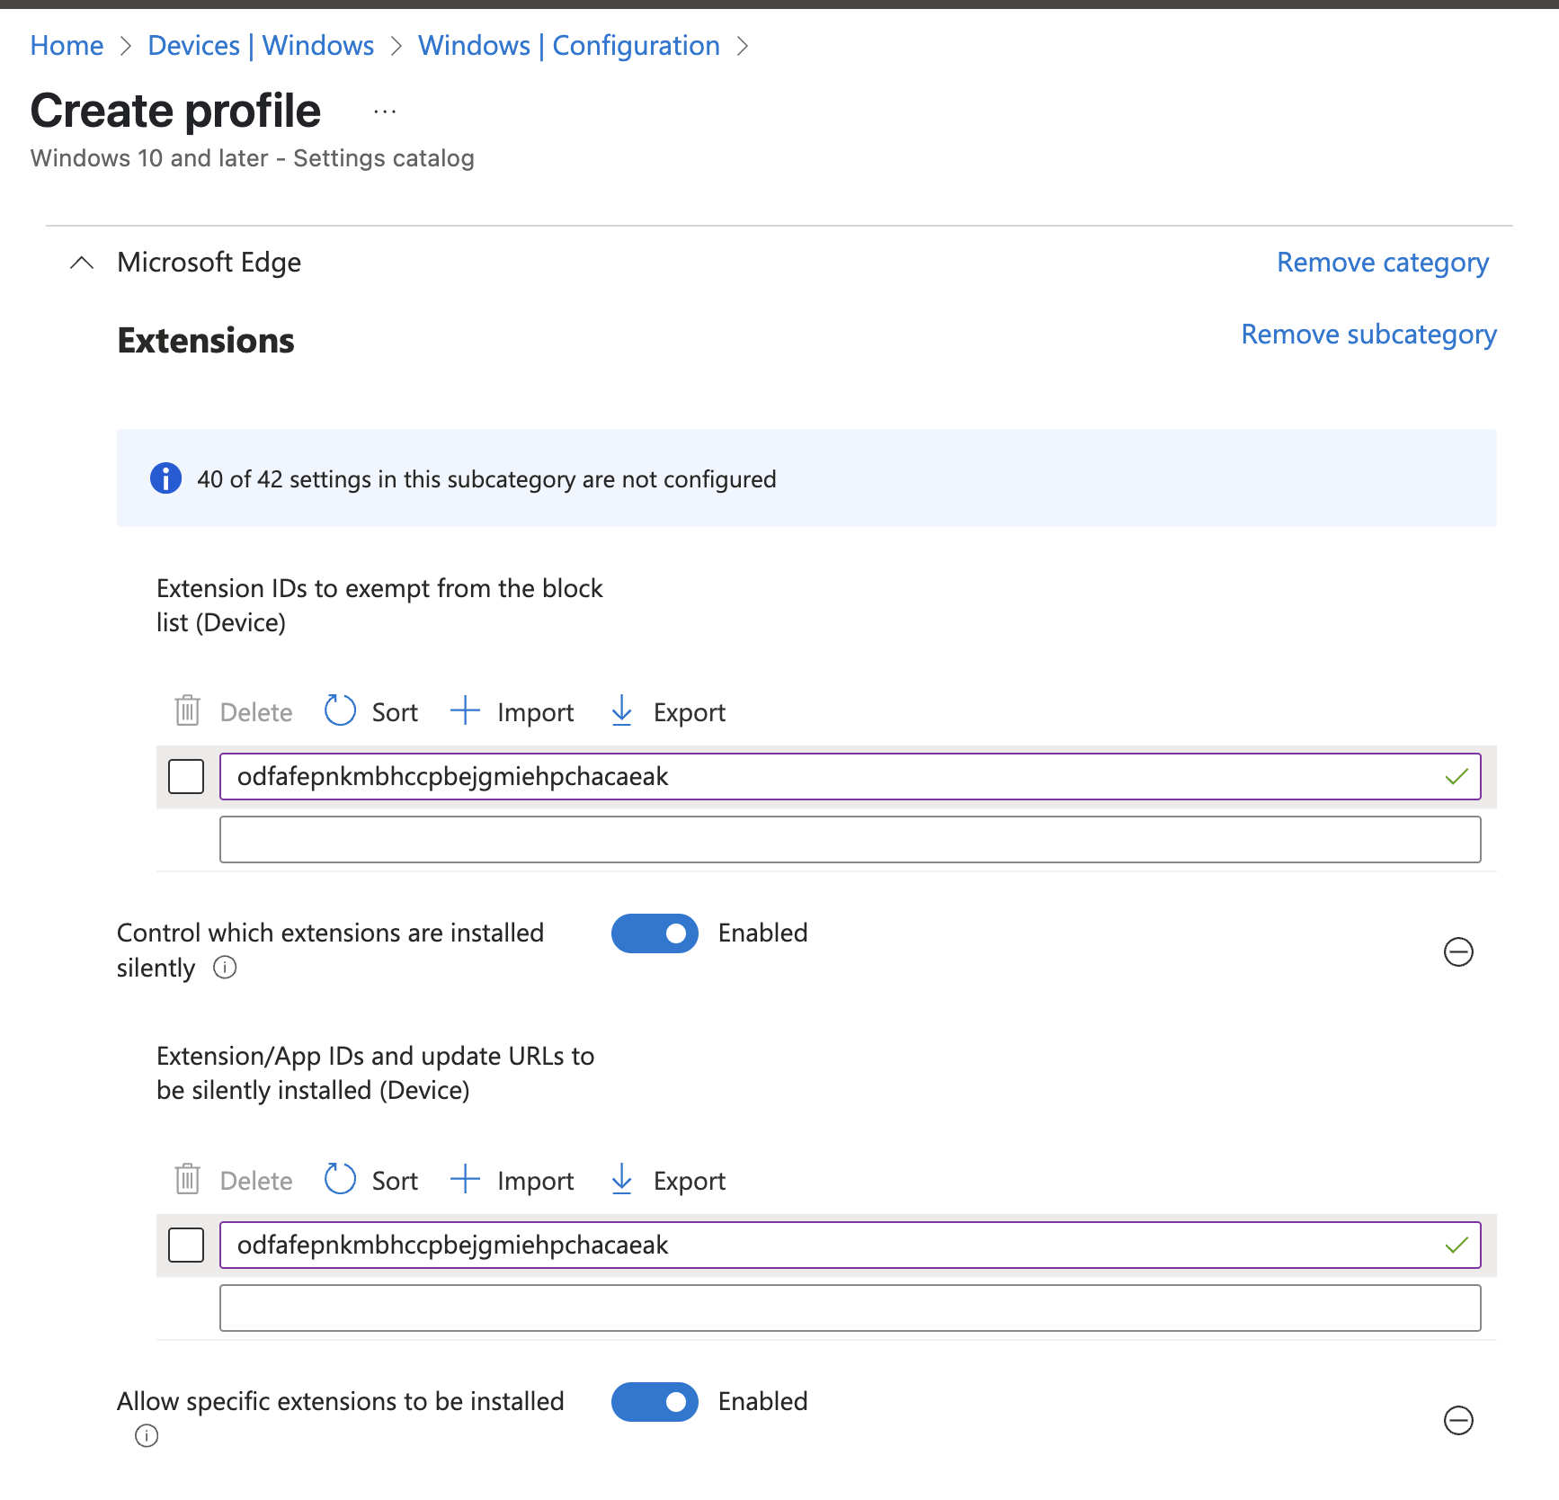
Task: Click Export in exempt block list toolbar
Action: (668, 711)
